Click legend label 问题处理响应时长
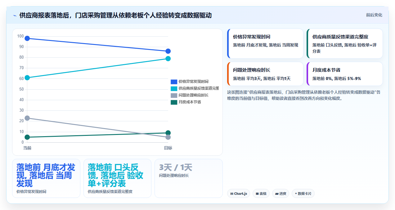This screenshot has height=210, width=395. coord(193,95)
